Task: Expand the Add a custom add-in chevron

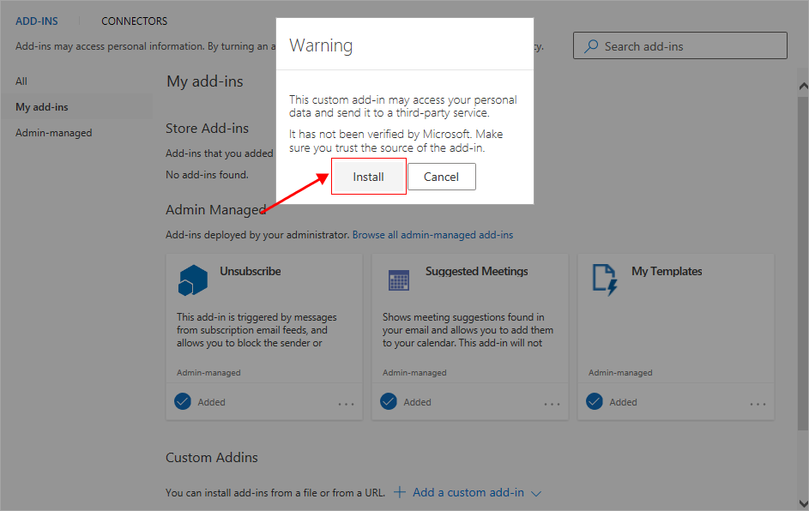Action: click(536, 493)
